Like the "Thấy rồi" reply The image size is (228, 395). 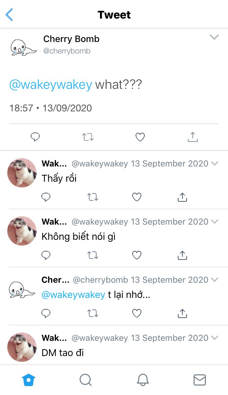137,197
